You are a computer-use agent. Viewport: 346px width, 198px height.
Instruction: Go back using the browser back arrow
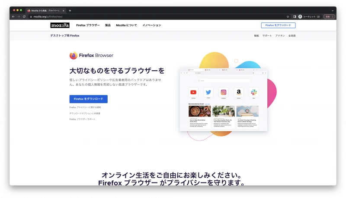click(13, 16)
